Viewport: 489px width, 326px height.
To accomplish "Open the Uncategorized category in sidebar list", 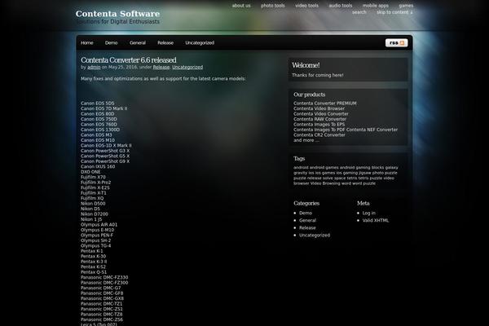I will [315, 236].
